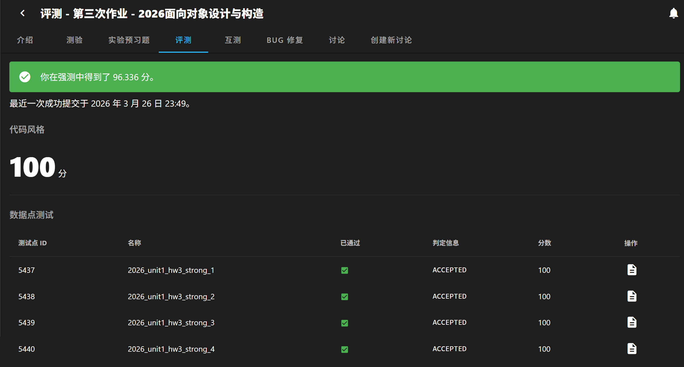Click the success checkmark icon in green banner
The image size is (684, 367).
[25, 77]
